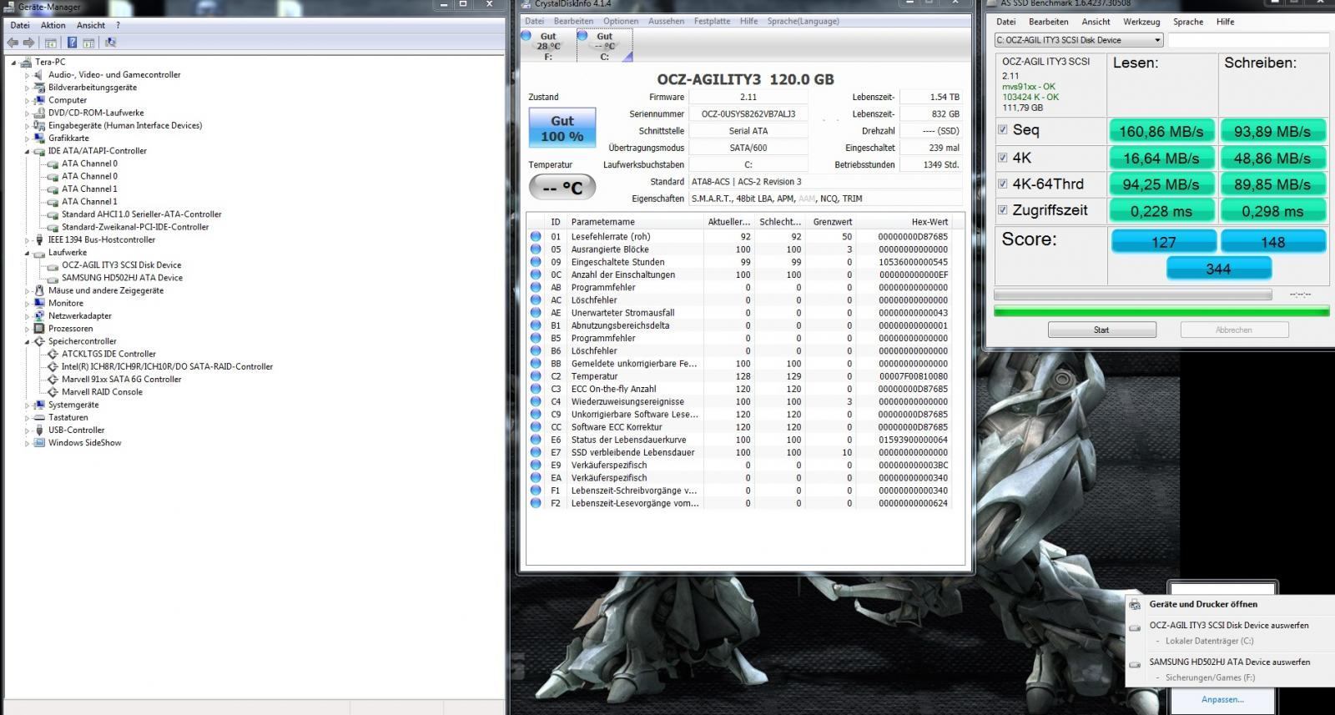Collapse the Laufwerke tree node
The image size is (1335, 715).
[x=27, y=253]
